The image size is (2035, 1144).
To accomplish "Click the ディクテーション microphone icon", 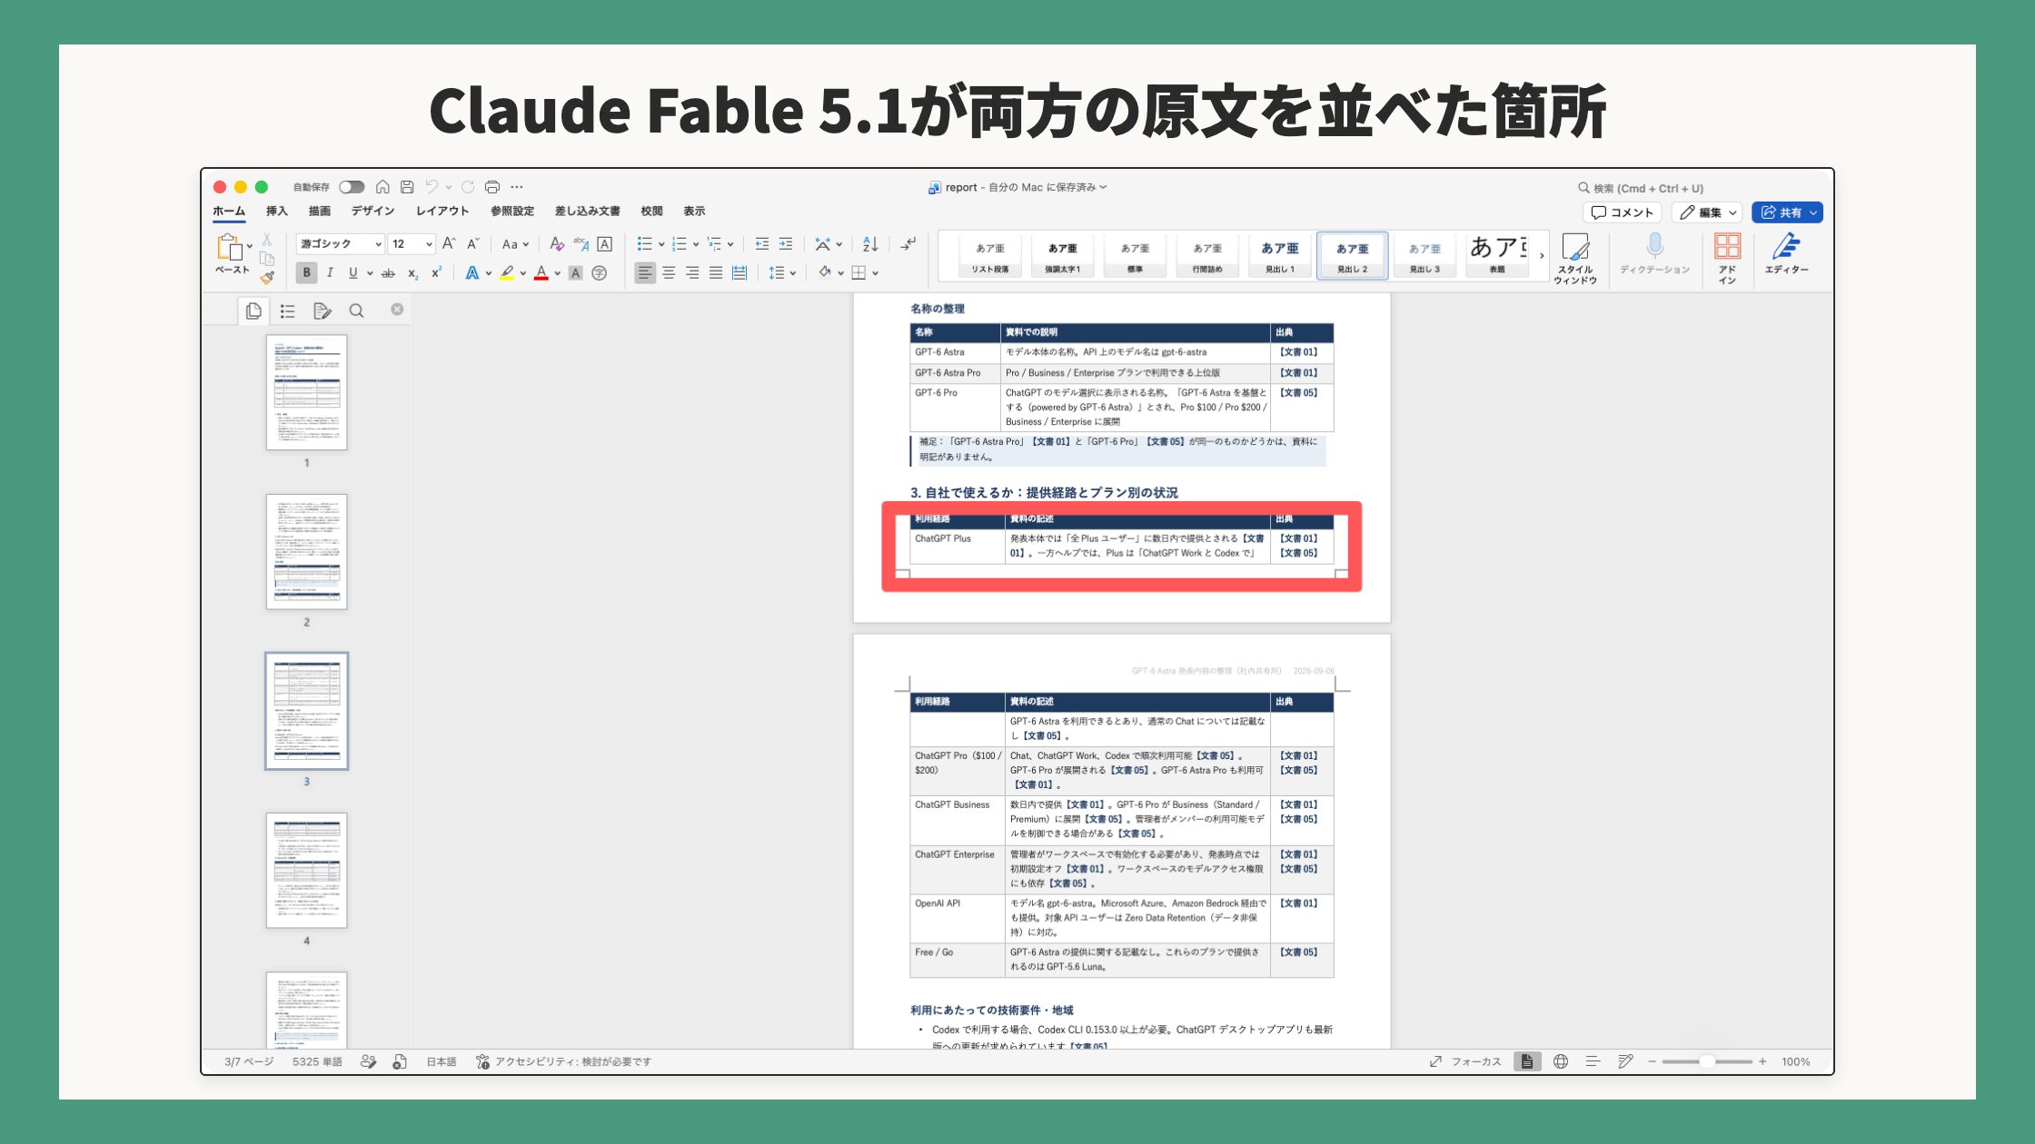I will 1654,253.
